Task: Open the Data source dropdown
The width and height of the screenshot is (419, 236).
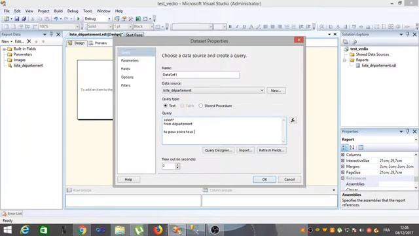Action: (x=262, y=90)
